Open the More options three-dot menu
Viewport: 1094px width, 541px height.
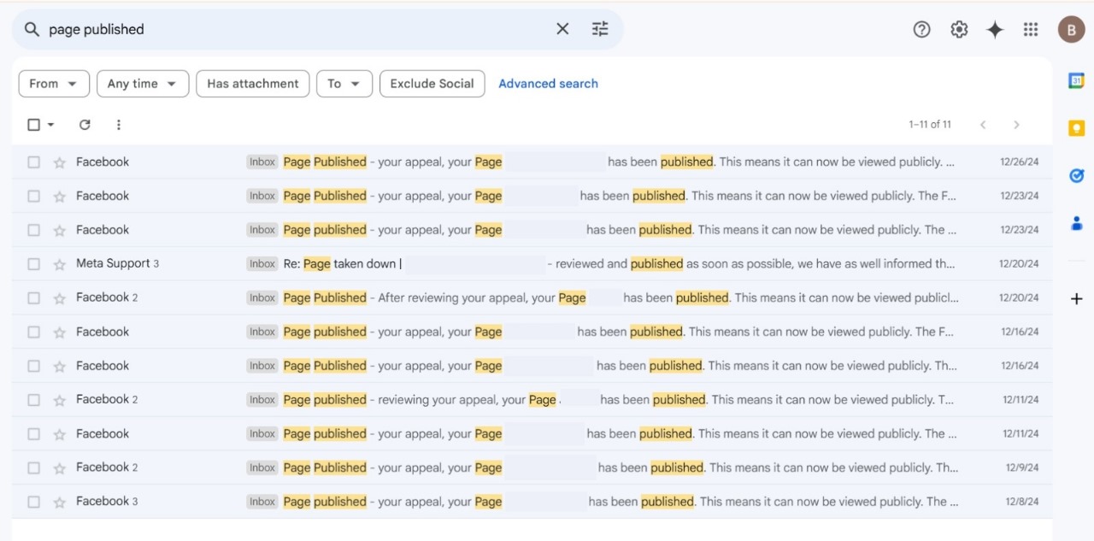click(118, 125)
